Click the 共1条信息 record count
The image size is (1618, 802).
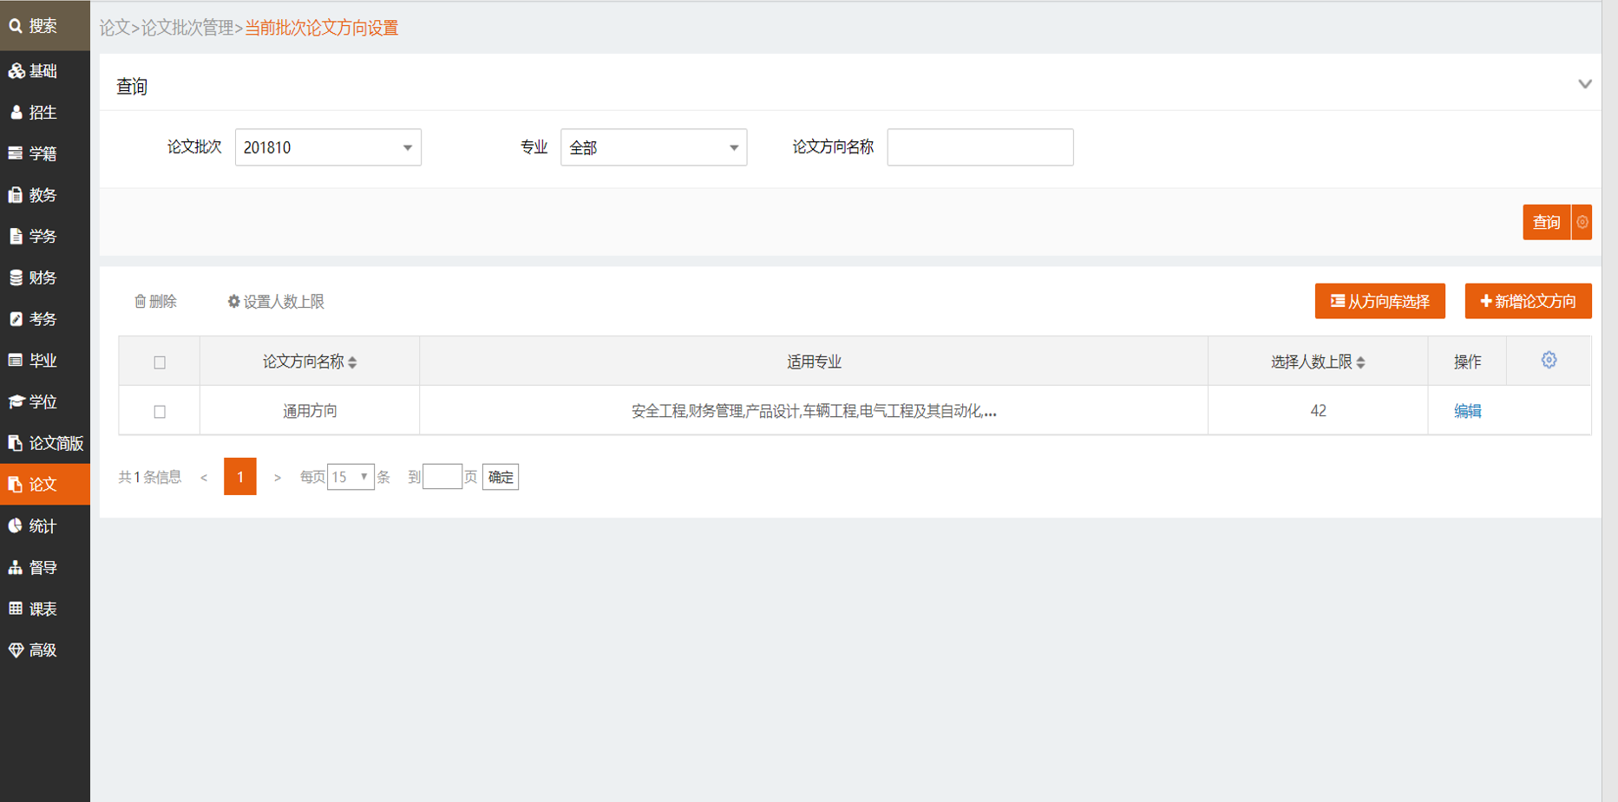pos(150,477)
